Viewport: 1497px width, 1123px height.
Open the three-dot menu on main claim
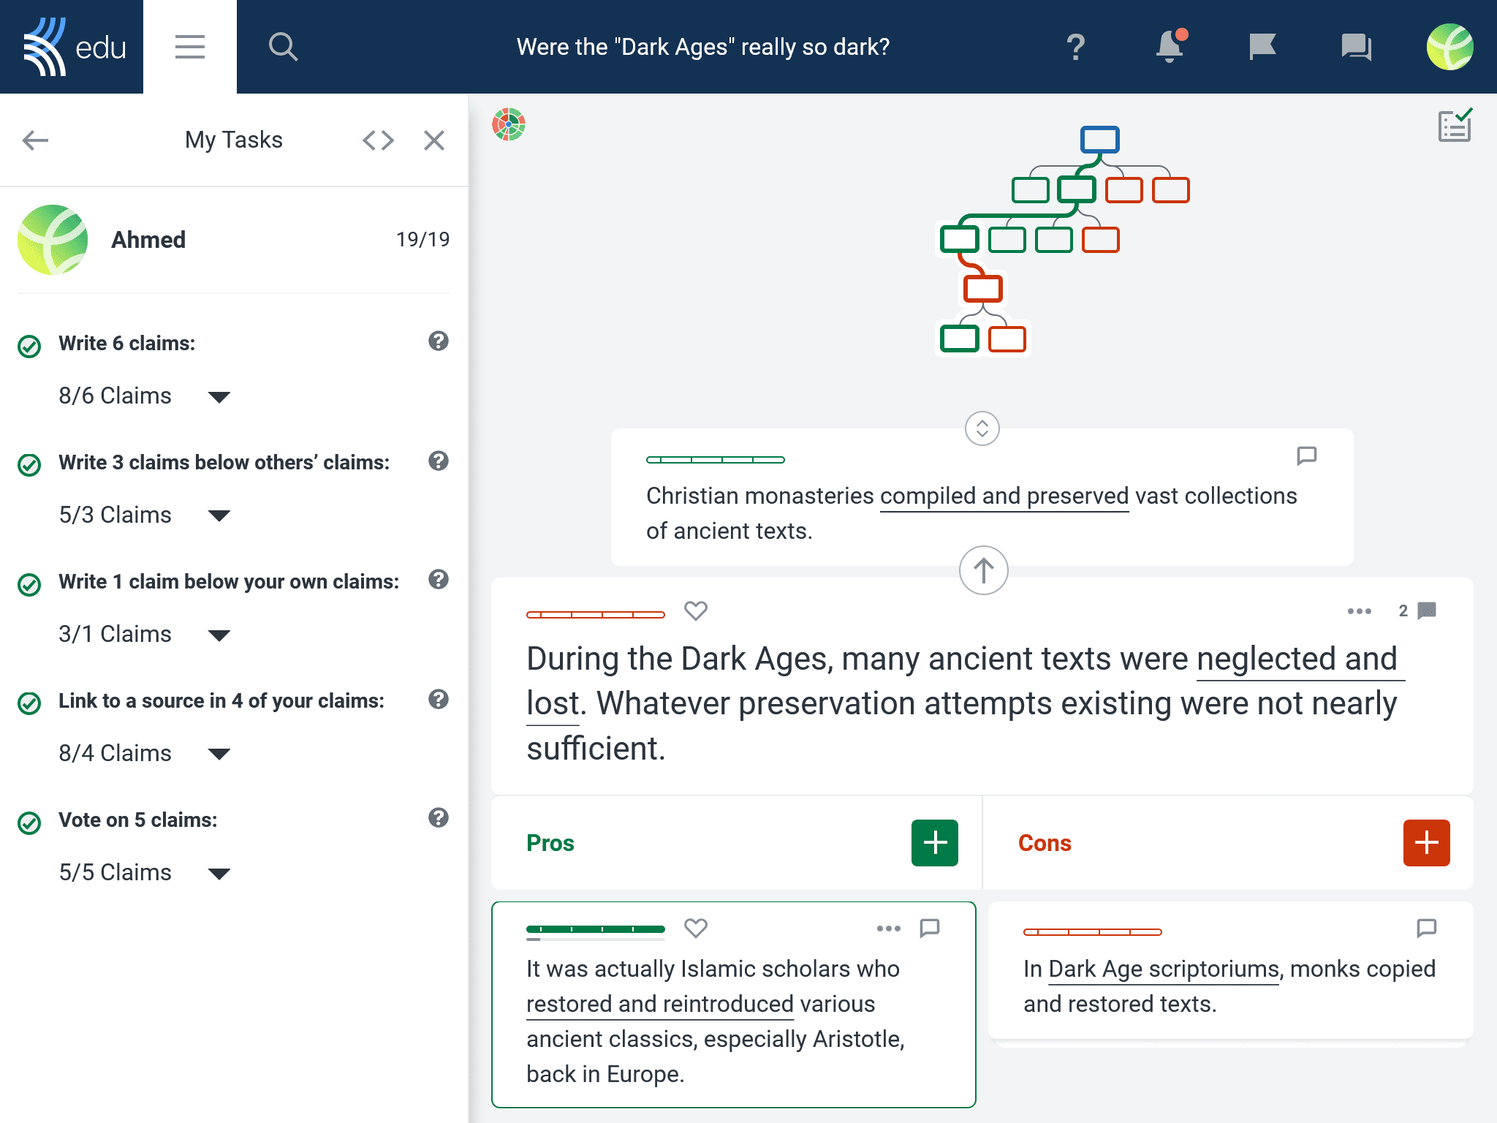[x=1360, y=611]
